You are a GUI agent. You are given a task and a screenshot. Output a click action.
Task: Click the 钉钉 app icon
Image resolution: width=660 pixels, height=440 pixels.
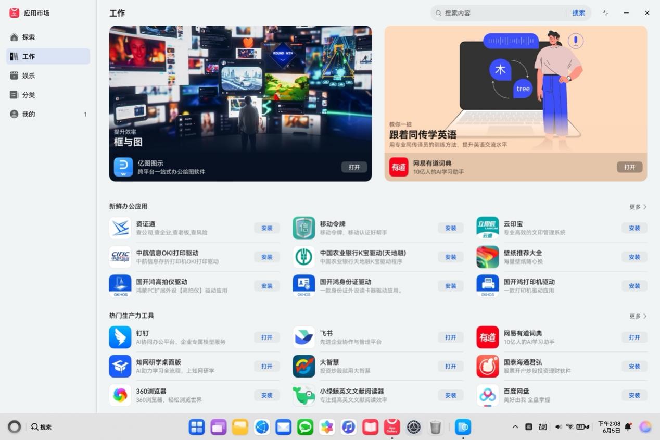[120, 337]
